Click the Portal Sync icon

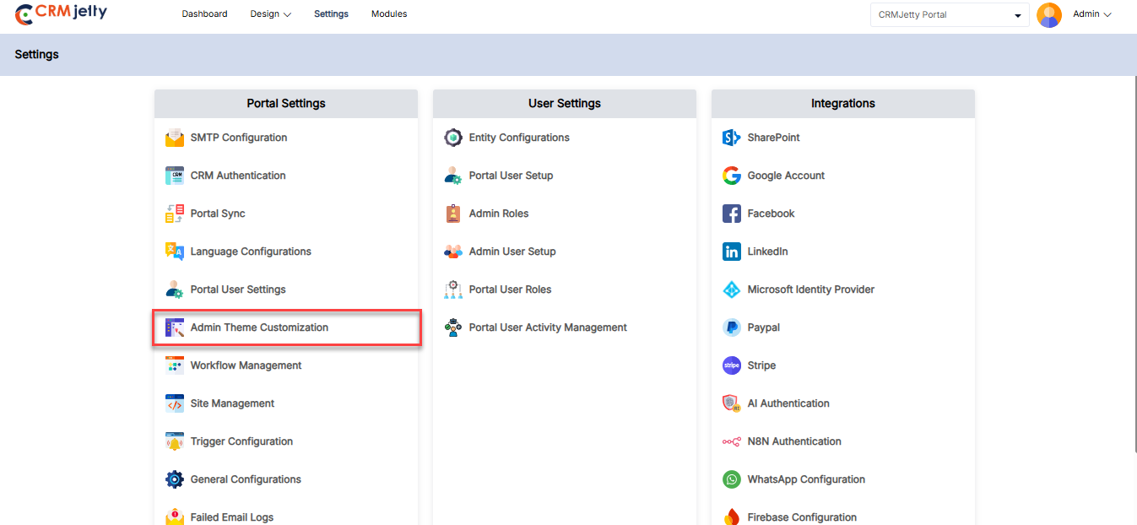pos(175,214)
